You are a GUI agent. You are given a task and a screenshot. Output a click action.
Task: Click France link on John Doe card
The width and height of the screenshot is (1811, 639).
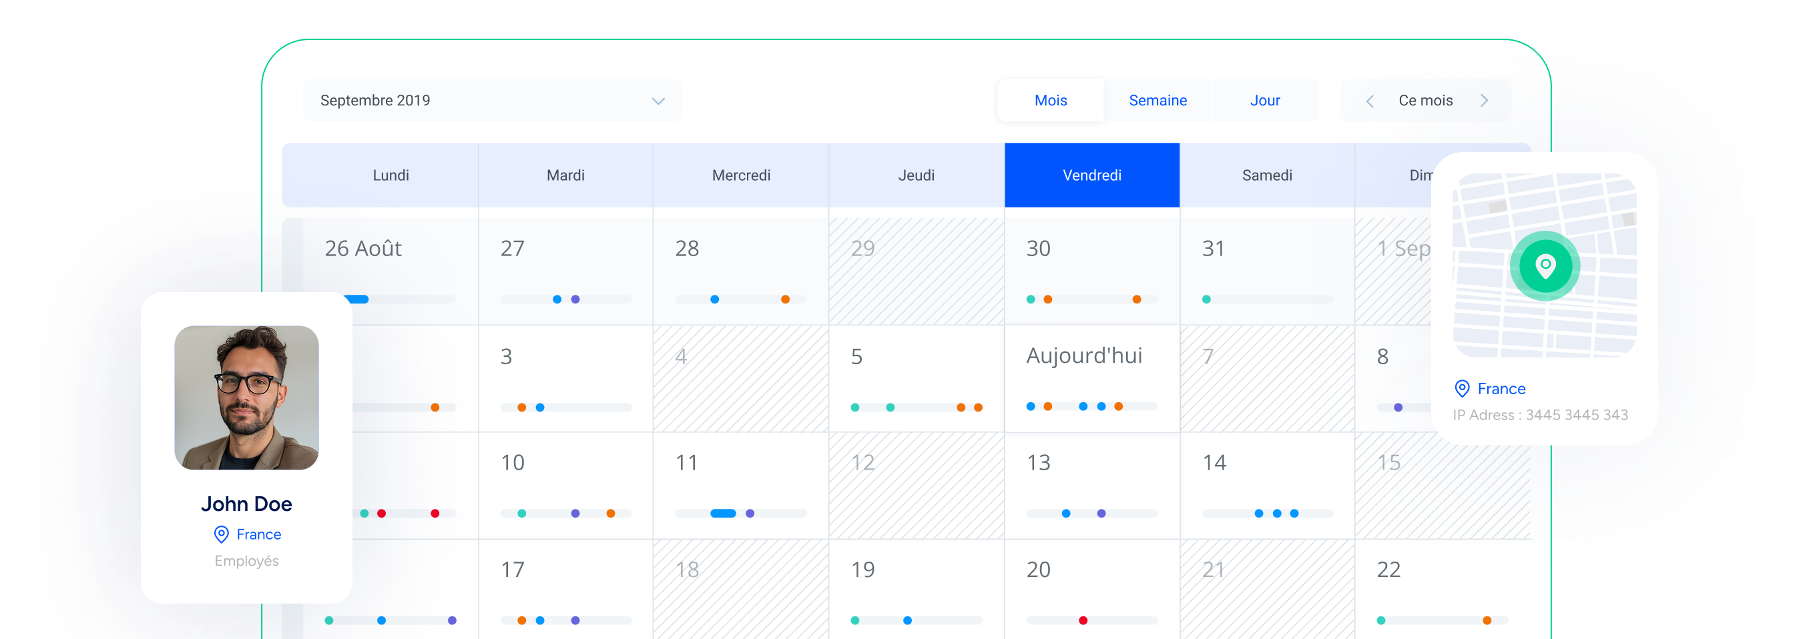coord(259,534)
